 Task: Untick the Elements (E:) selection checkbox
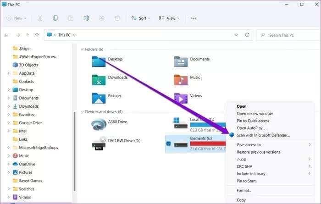tap(168, 143)
